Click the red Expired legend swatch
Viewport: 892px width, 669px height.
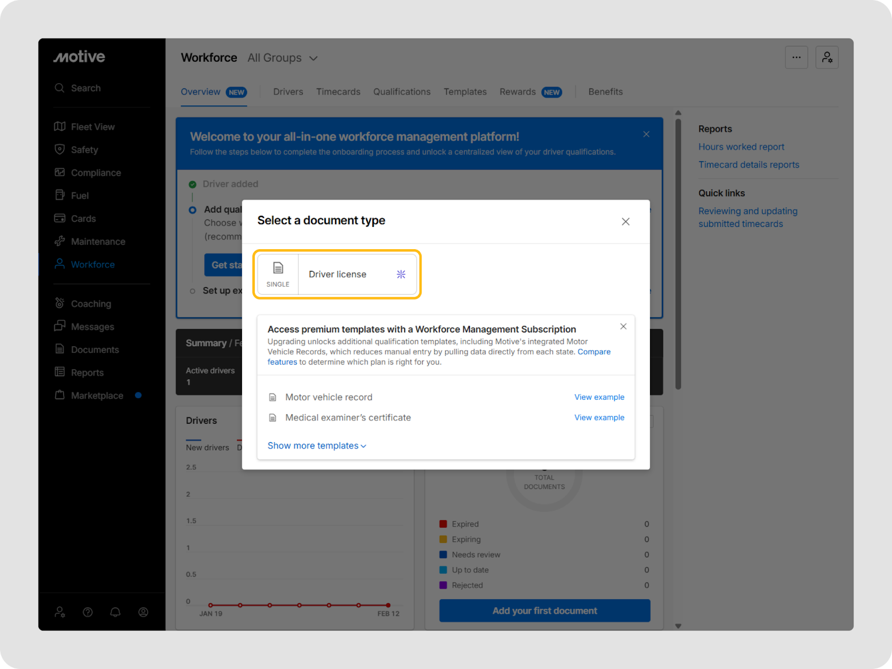click(443, 524)
